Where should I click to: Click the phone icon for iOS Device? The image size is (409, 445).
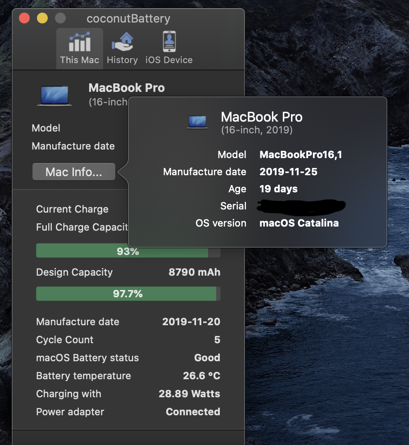pos(169,41)
